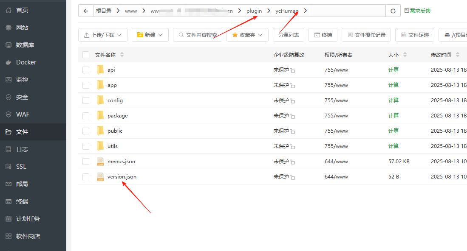Image resolution: width=467 pixels, height=251 pixels.
Task: Click the 计划任务 scheduled tasks icon
Action: pos(8,219)
